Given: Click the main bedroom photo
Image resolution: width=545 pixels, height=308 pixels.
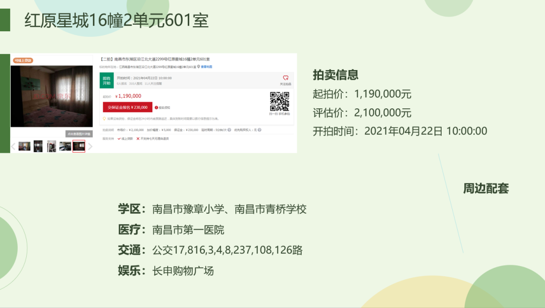Looking at the screenshot, I should point(51,96).
